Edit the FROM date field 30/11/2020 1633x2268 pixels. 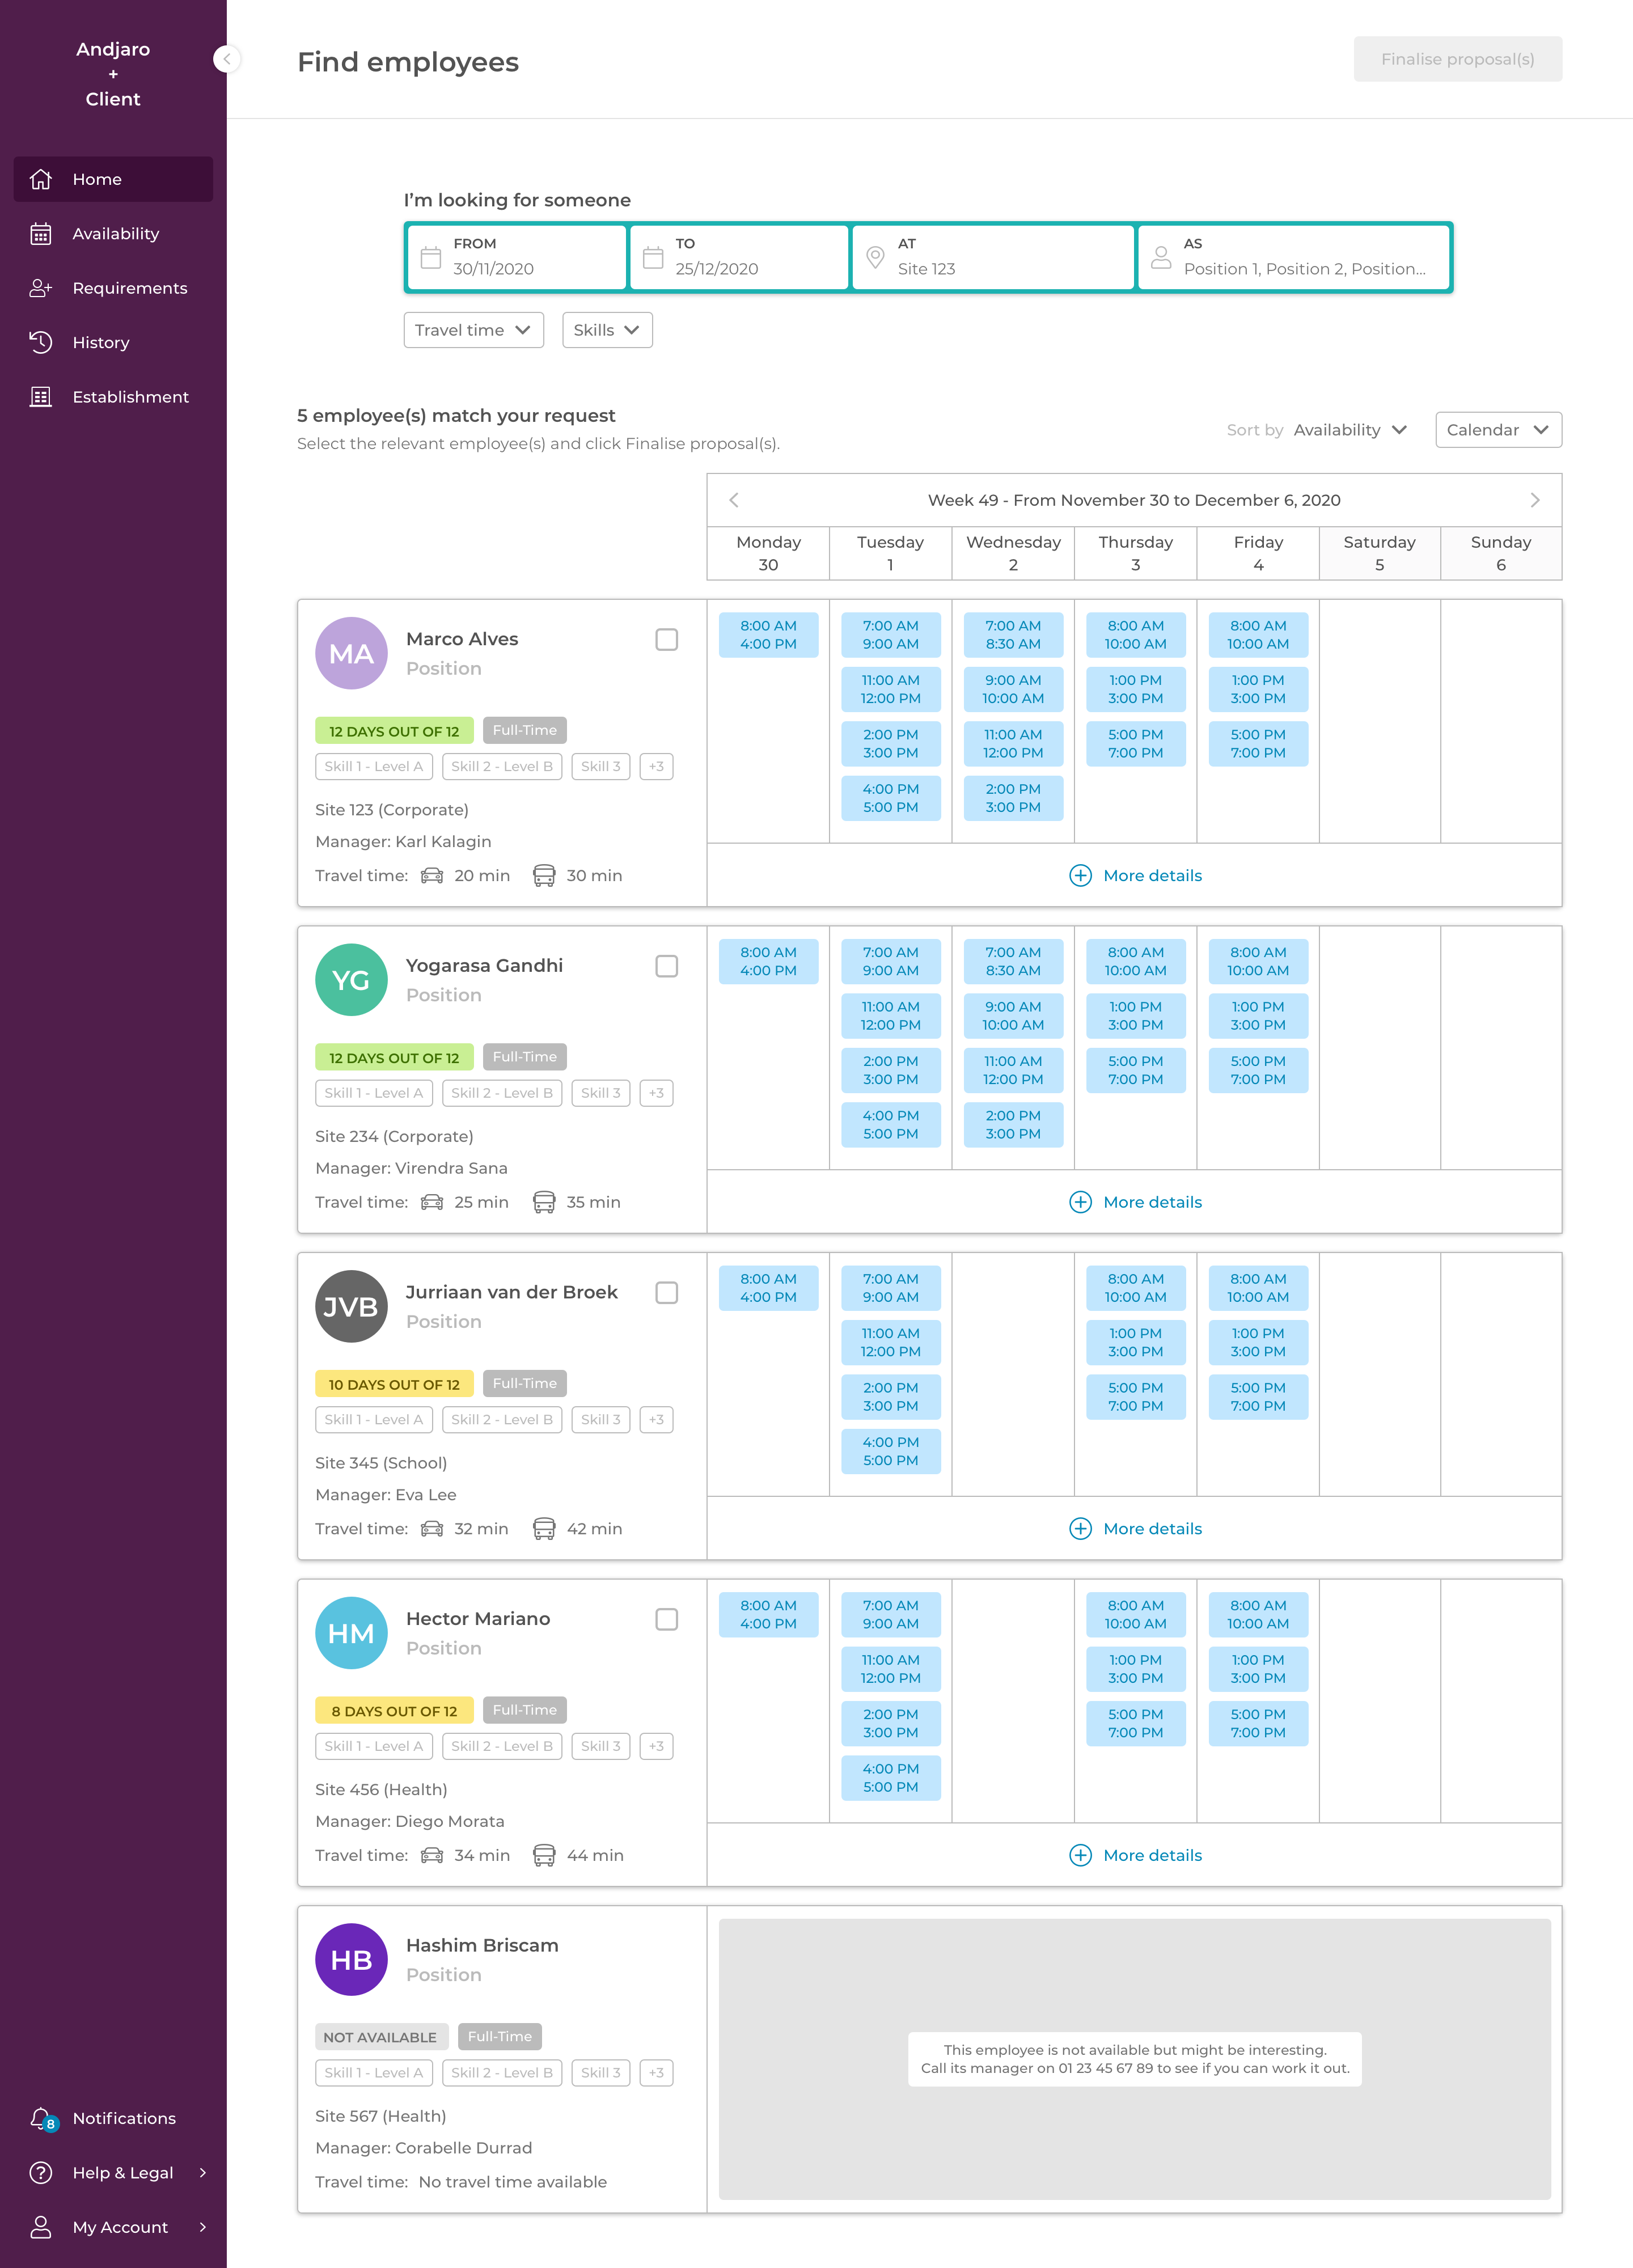pyautogui.click(x=517, y=258)
